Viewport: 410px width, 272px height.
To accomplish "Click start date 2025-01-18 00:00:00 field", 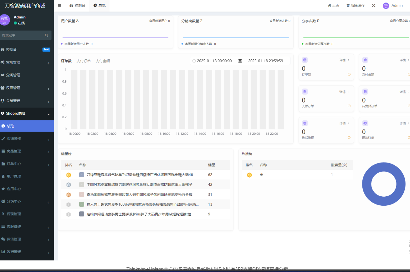I will point(214,61).
